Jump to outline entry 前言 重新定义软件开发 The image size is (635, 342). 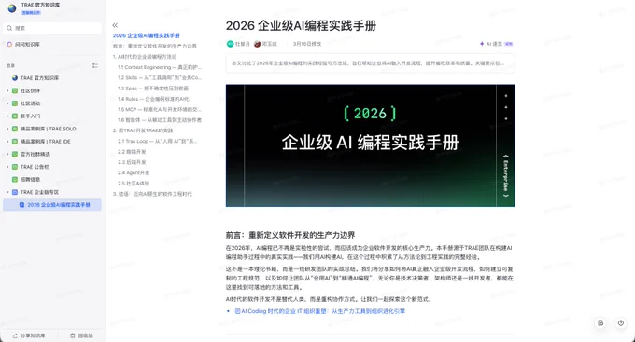(155, 46)
